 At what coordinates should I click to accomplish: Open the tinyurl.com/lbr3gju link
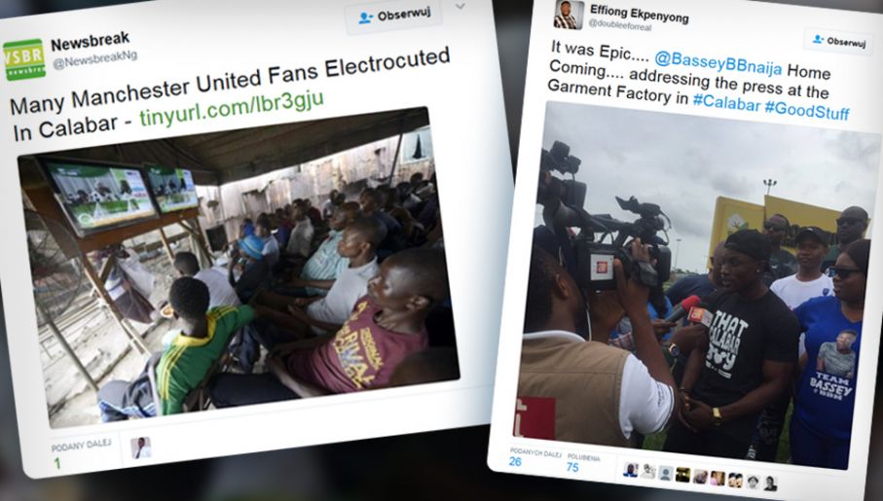(x=232, y=109)
